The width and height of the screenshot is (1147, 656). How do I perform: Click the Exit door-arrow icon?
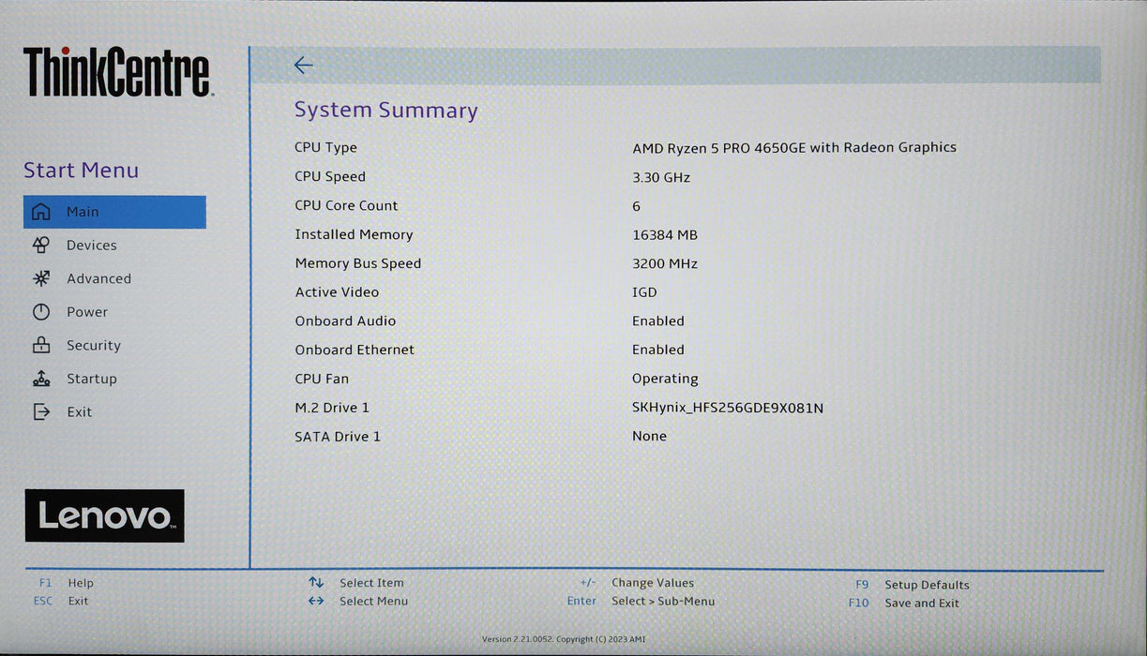click(41, 411)
